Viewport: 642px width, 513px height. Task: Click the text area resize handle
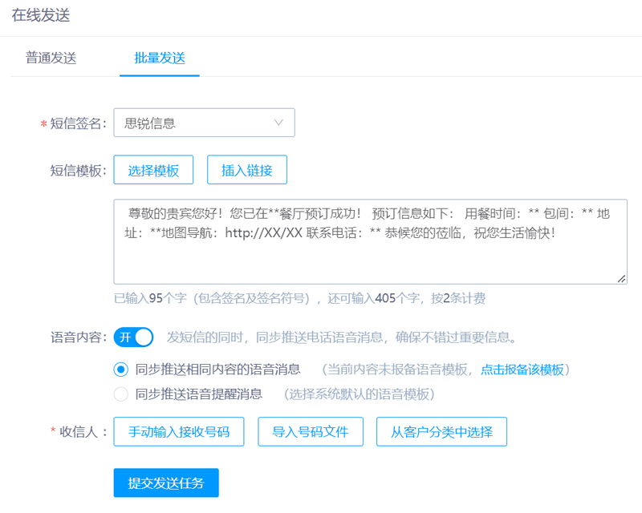(x=621, y=278)
